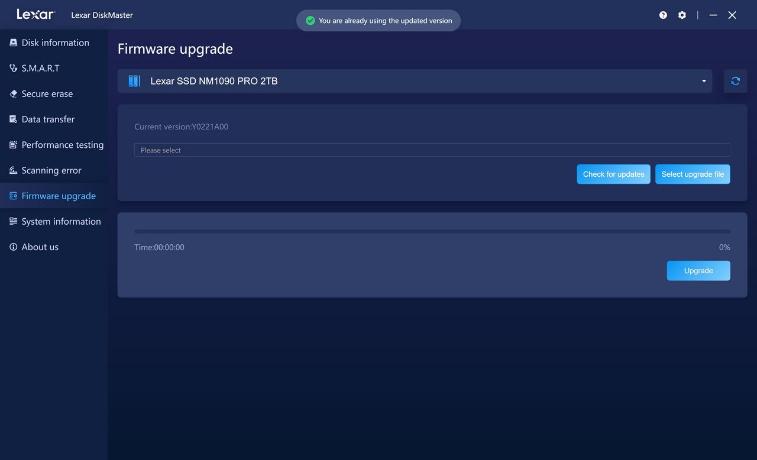This screenshot has width=757, height=460.
Task: Switch to Firmware upgrade section
Action: click(58, 196)
